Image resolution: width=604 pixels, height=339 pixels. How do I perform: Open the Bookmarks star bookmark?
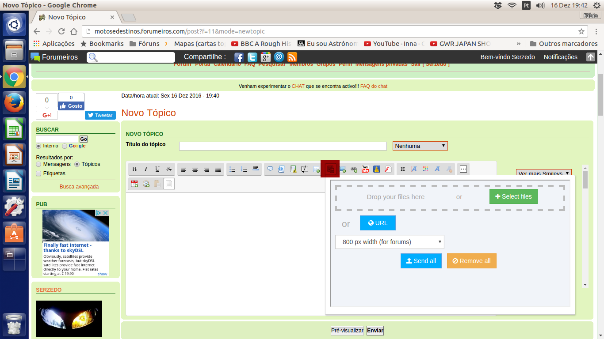click(x=102, y=44)
